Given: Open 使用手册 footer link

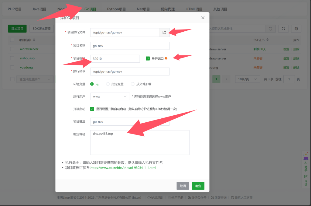Looking at the screenshot, I should (176, 198).
